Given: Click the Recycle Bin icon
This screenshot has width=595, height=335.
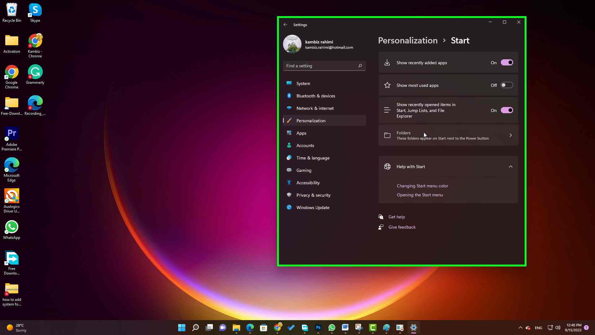Looking at the screenshot, I should 11,9.
